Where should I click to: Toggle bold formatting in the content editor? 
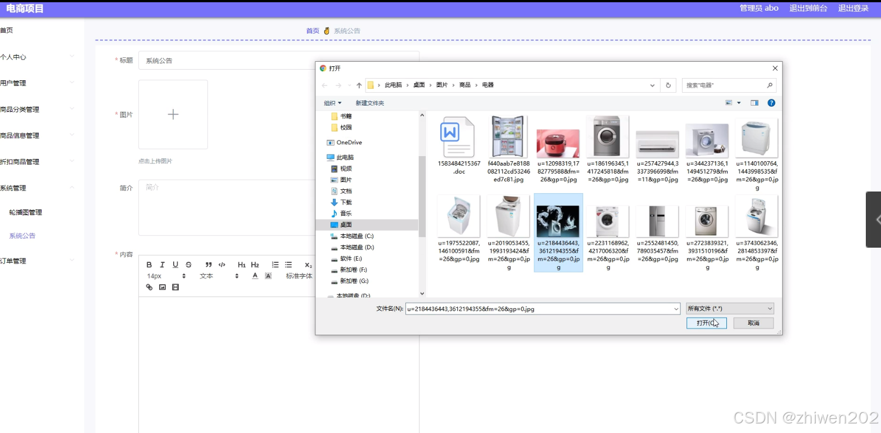[x=149, y=265]
